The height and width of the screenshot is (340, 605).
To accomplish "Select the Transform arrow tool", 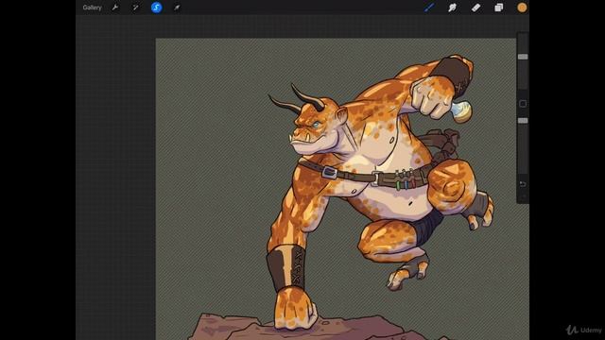I will (x=177, y=8).
